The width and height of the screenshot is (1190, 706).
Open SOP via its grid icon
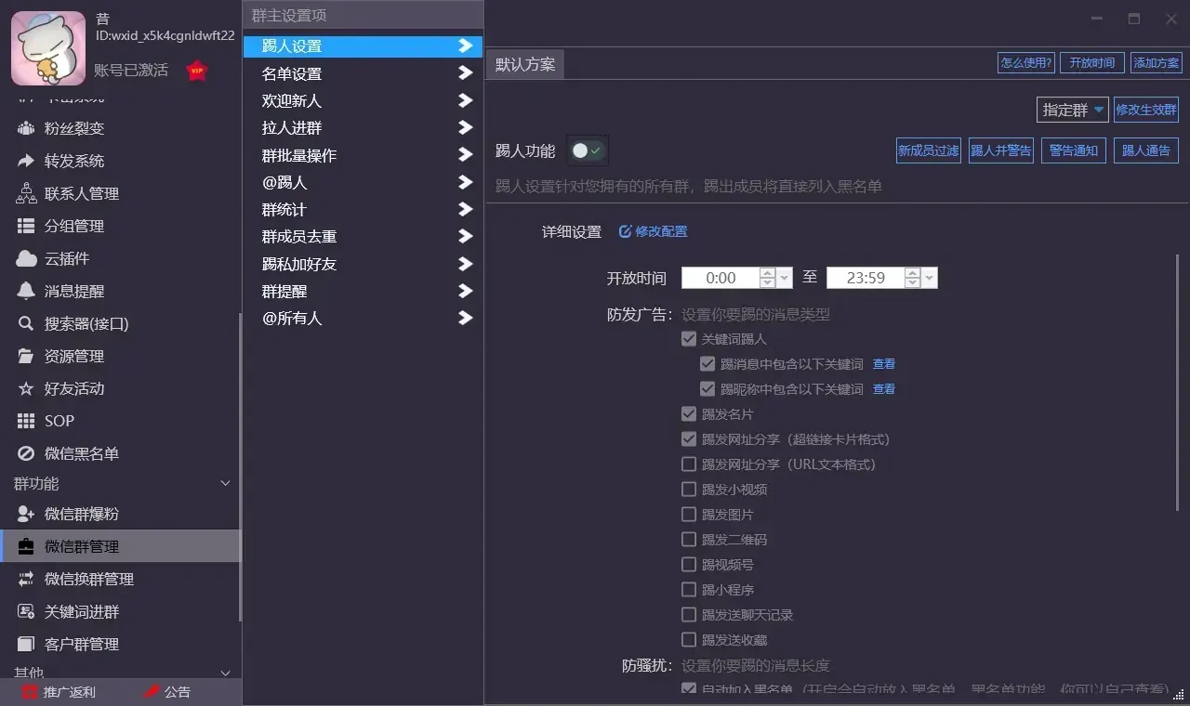click(x=26, y=421)
